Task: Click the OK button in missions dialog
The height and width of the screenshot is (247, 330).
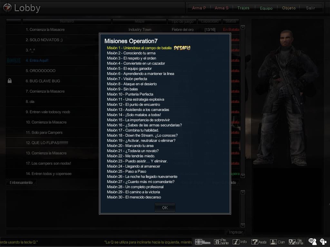Action: 165,207
